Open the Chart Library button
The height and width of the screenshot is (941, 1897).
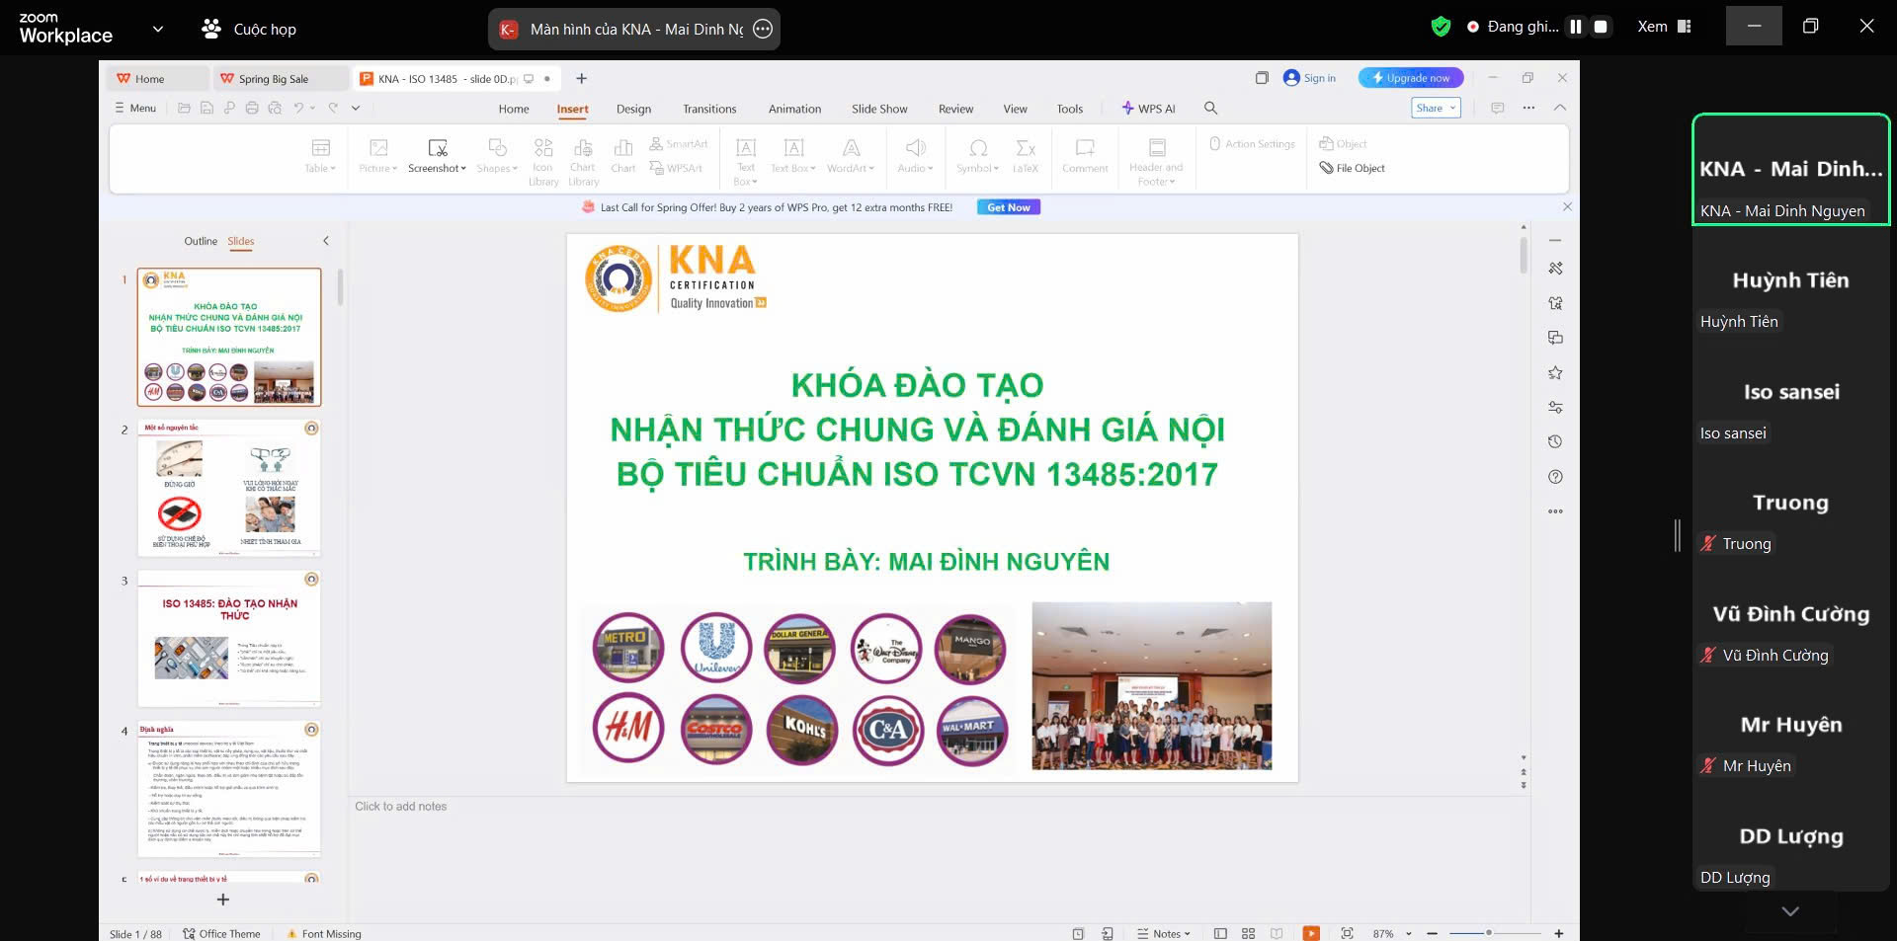click(583, 161)
